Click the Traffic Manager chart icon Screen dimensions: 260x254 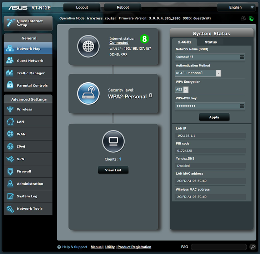tap(10, 73)
